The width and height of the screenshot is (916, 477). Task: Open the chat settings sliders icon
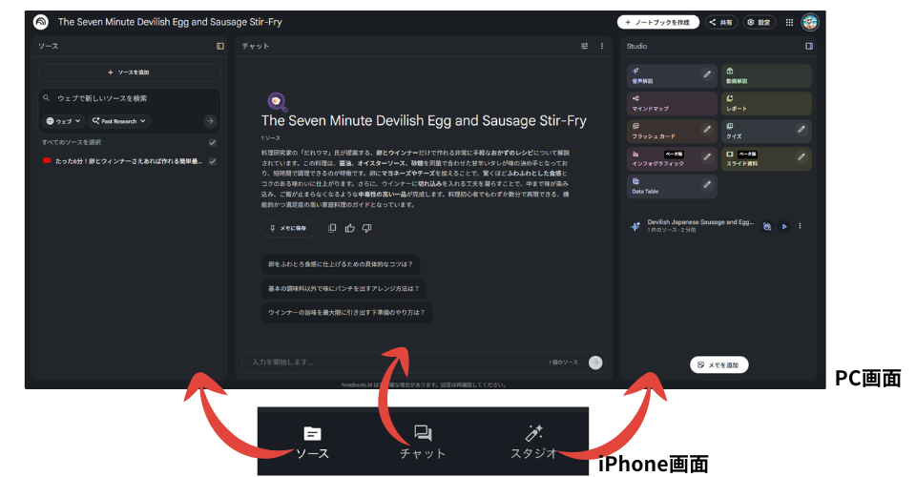(x=585, y=46)
